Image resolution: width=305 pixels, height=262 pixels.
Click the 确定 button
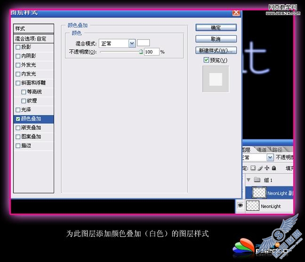(216, 28)
